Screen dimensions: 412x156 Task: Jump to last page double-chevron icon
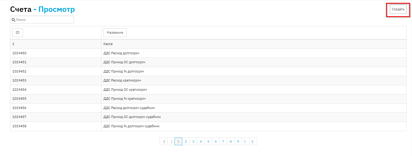pyautogui.click(x=253, y=142)
